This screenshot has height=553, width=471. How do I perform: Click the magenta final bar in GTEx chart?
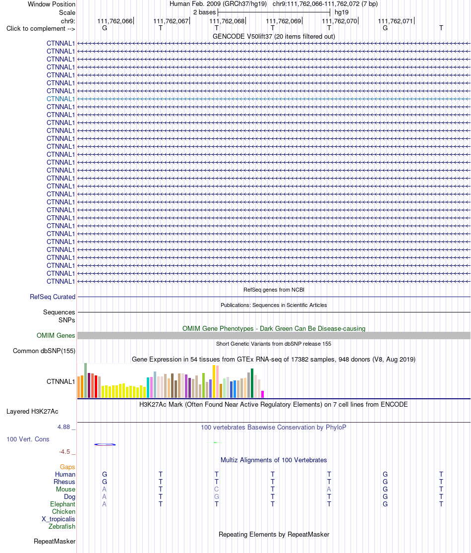pyautogui.click(x=262, y=395)
